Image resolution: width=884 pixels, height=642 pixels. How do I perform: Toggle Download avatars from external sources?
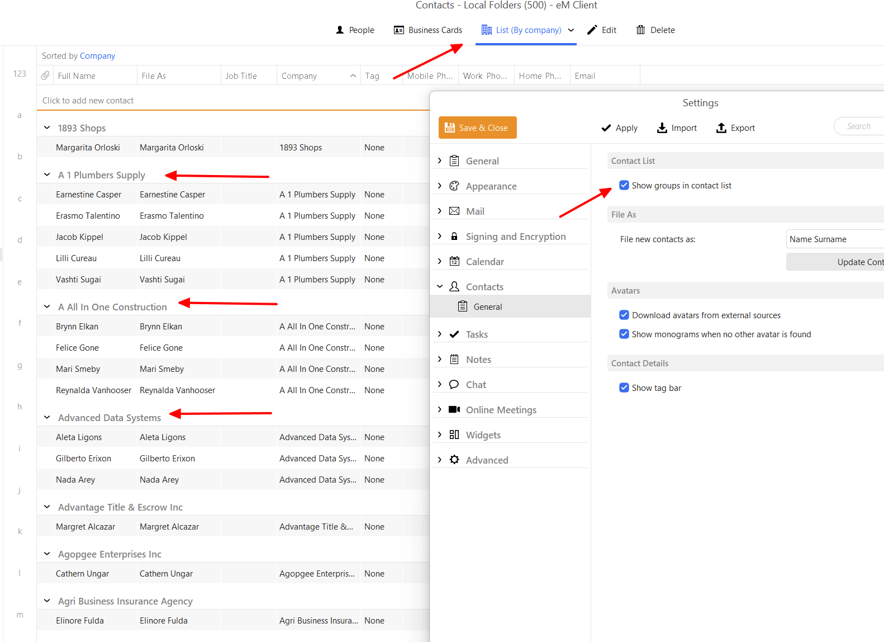(x=624, y=315)
